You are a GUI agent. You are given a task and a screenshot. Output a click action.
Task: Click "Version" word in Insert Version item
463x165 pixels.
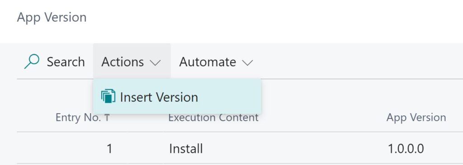click(x=177, y=97)
